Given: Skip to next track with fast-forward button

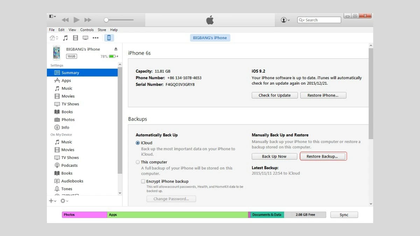Looking at the screenshot, I should 88,20.
